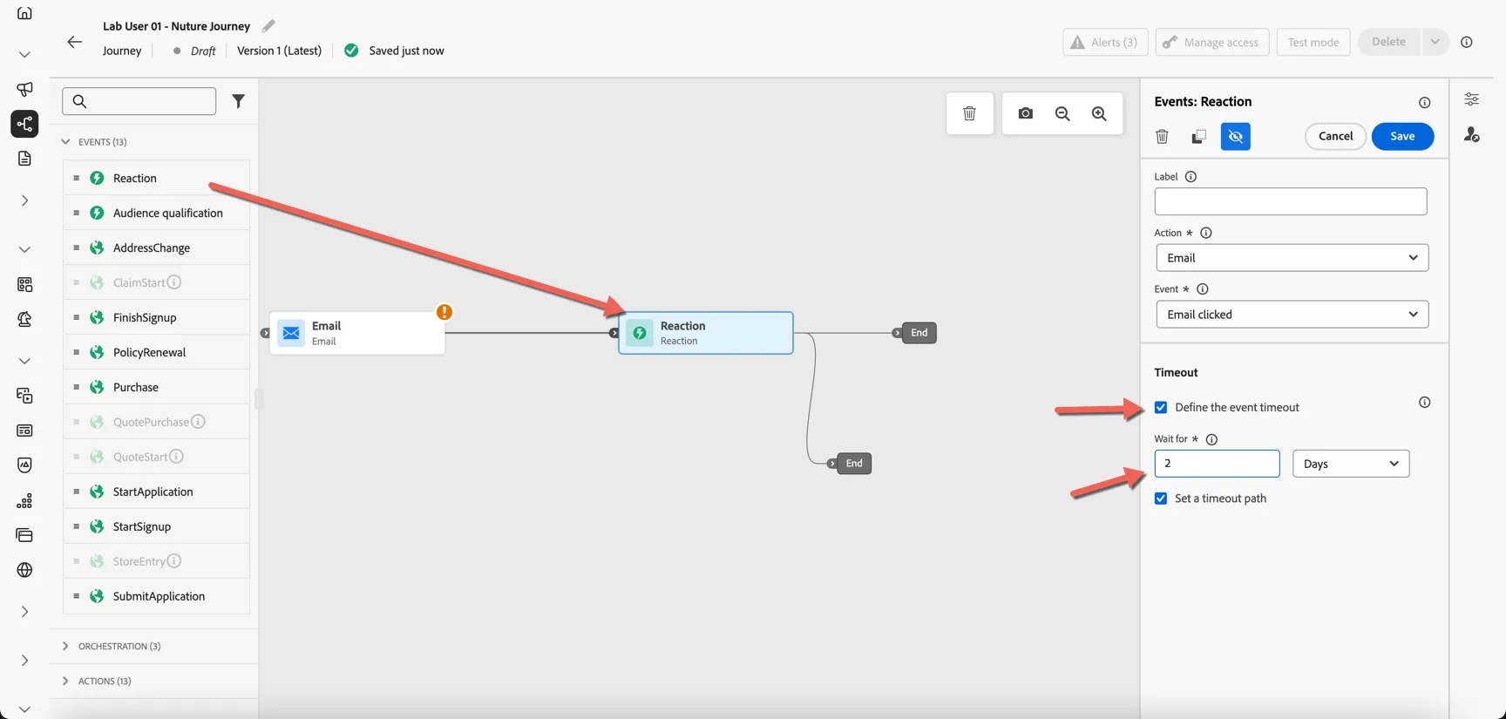Open info icon next to Events: Reaction
This screenshot has width=1506, height=719.
point(1424,103)
